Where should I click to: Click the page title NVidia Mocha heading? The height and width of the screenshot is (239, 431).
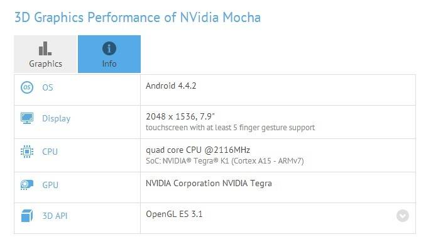point(138,18)
